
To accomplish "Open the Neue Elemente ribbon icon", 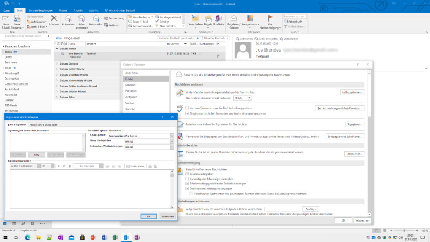I will coord(17,19).
